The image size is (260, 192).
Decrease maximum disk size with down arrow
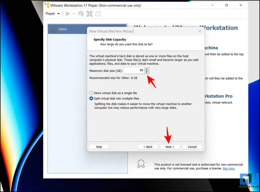click(x=146, y=72)
